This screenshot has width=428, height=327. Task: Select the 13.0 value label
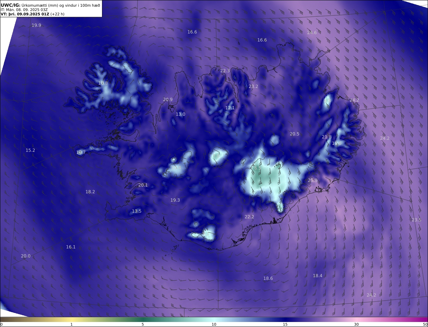(x=181, y=114)
